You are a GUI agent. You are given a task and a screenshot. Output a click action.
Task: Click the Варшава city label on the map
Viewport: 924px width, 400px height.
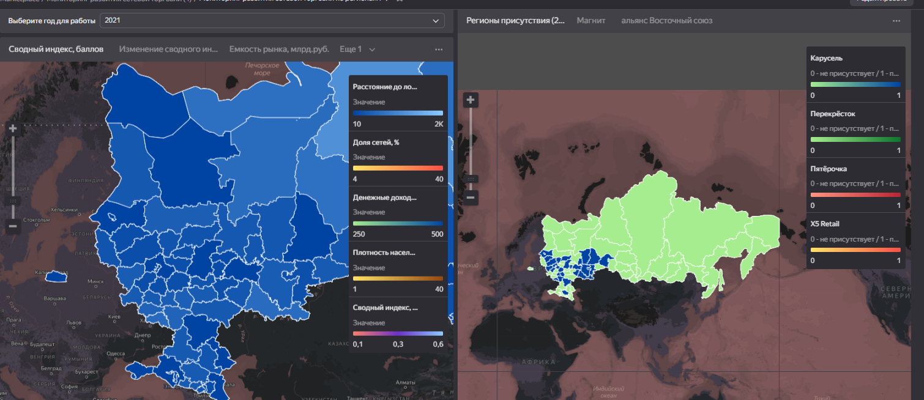(x=55, y=298)
